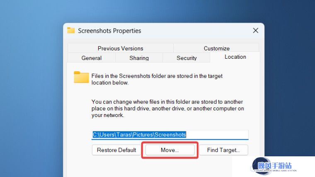This screenshot has width=315, height=177.
Task: Click the Restore Default button
Action: tap(116, 150)
